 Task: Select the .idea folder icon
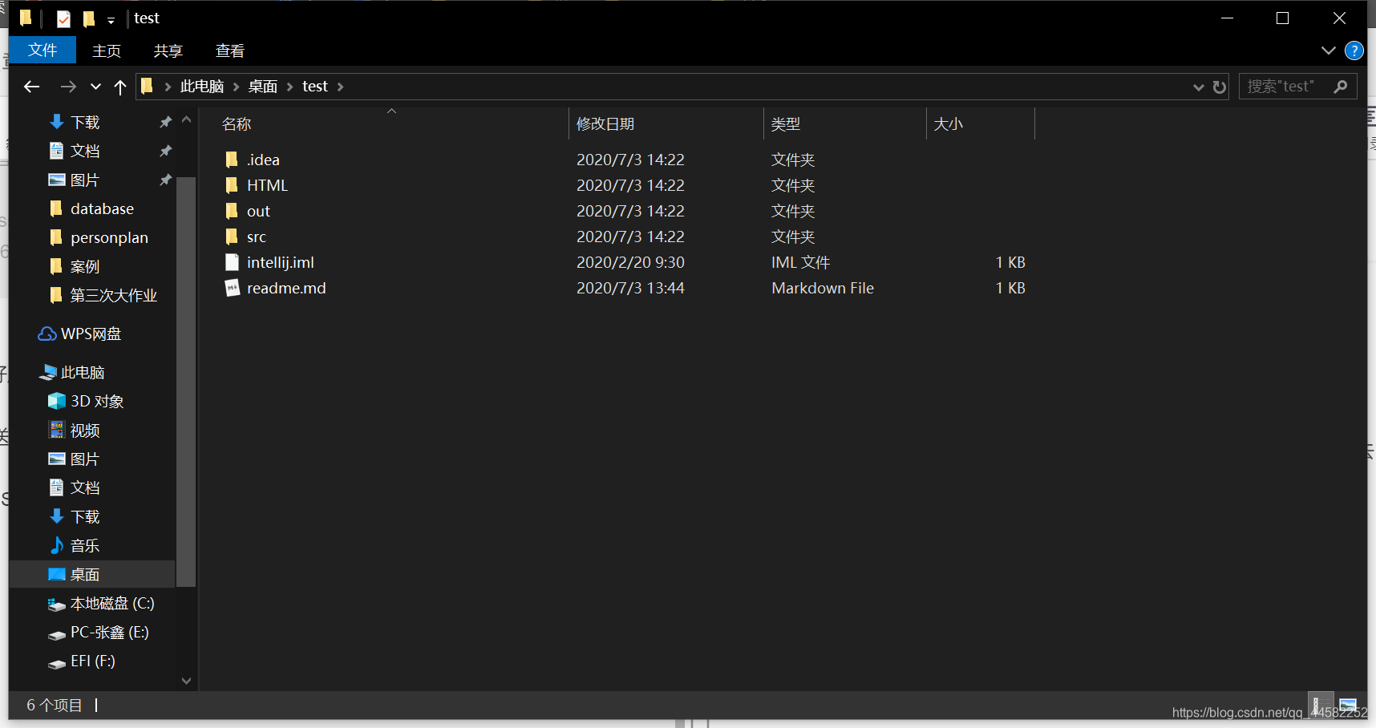pyautogui.click(x=232, y=160)
